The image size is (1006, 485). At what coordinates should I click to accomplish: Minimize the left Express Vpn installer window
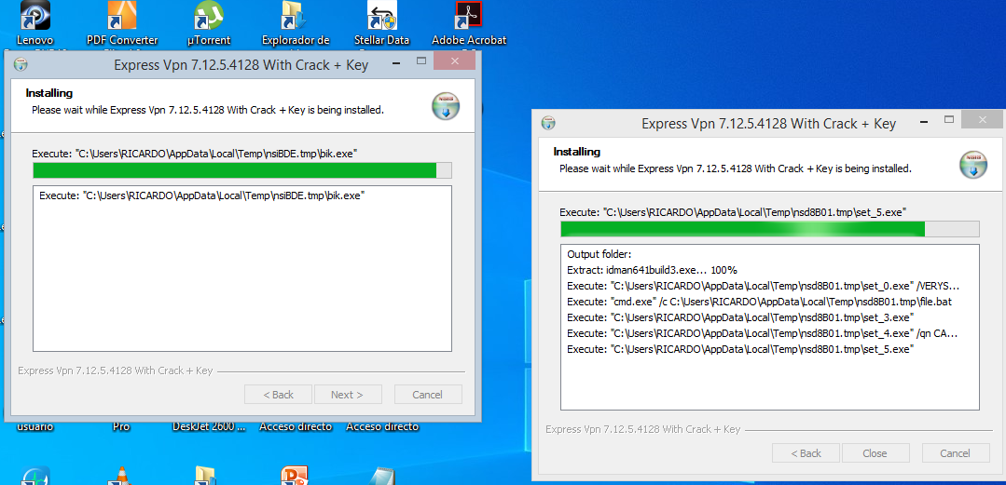click(398, 61)
